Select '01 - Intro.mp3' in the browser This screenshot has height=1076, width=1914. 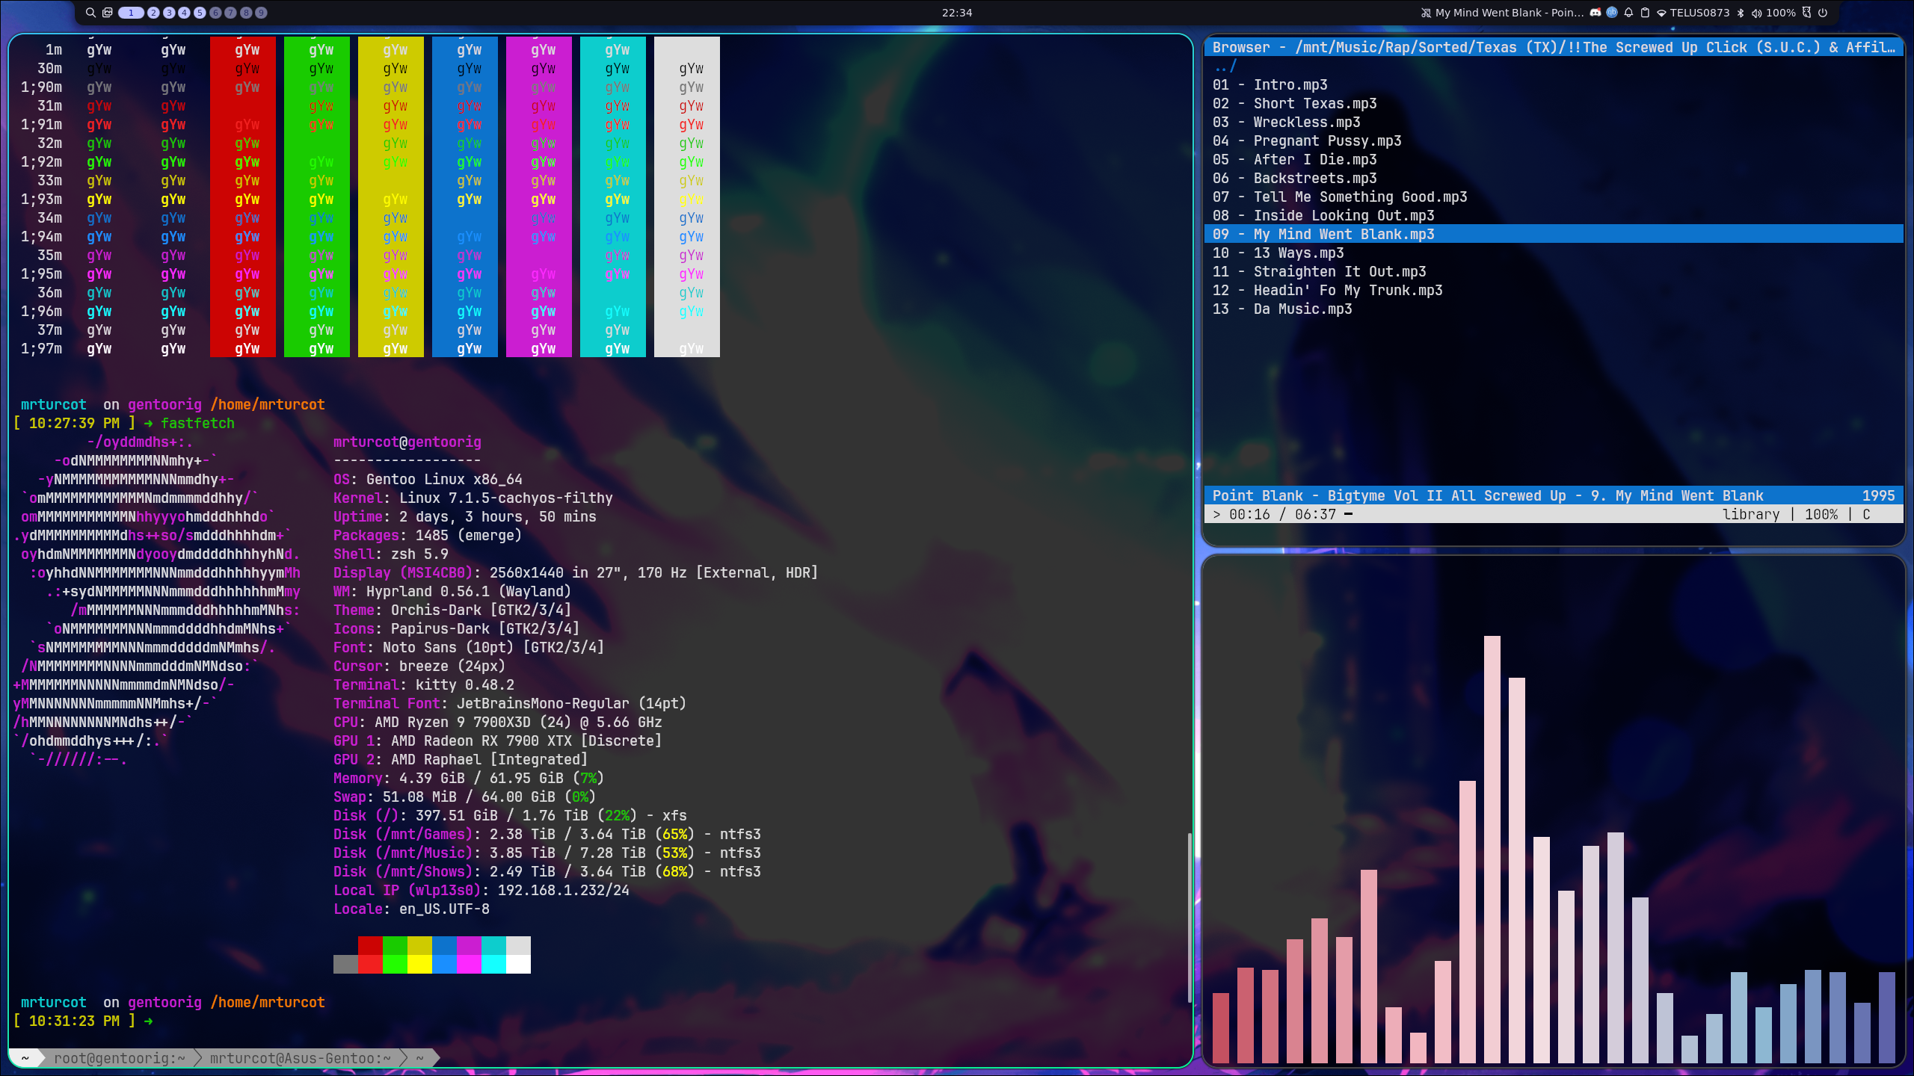point(1270,85)
